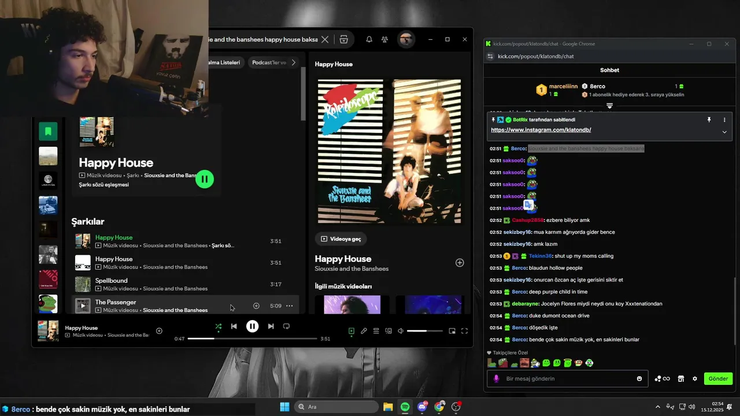Screen dimensions: 740x416
Task: Open the Spotify miniplayer
Action: point(452,331)
